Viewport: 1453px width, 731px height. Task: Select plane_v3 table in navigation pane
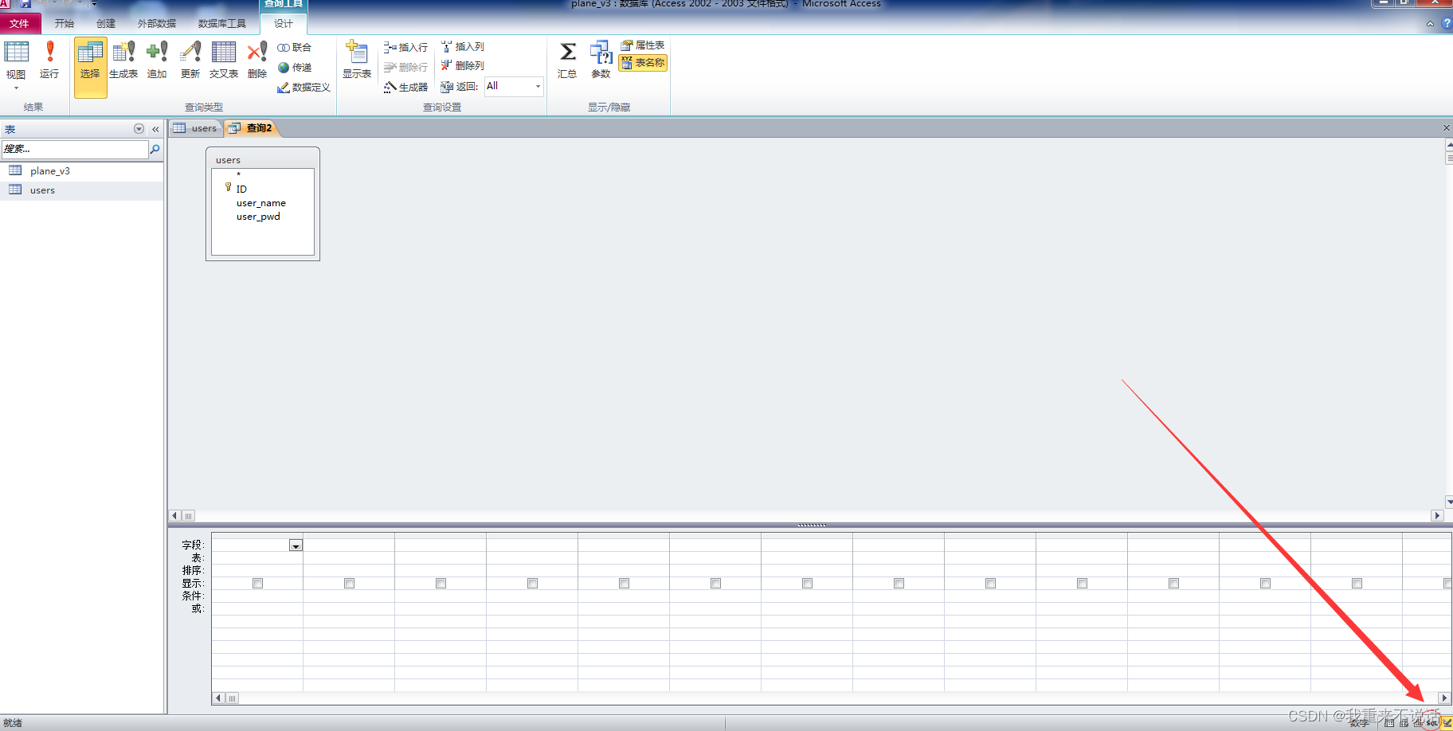coord(82,171)
